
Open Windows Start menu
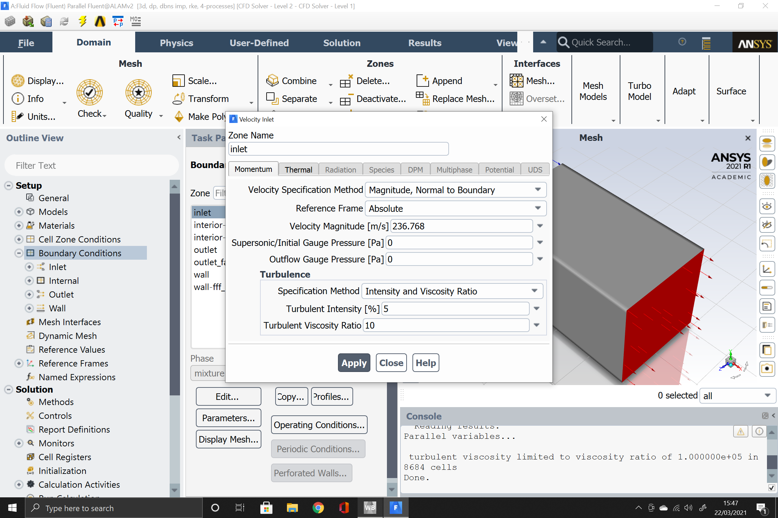click(12, 508)
